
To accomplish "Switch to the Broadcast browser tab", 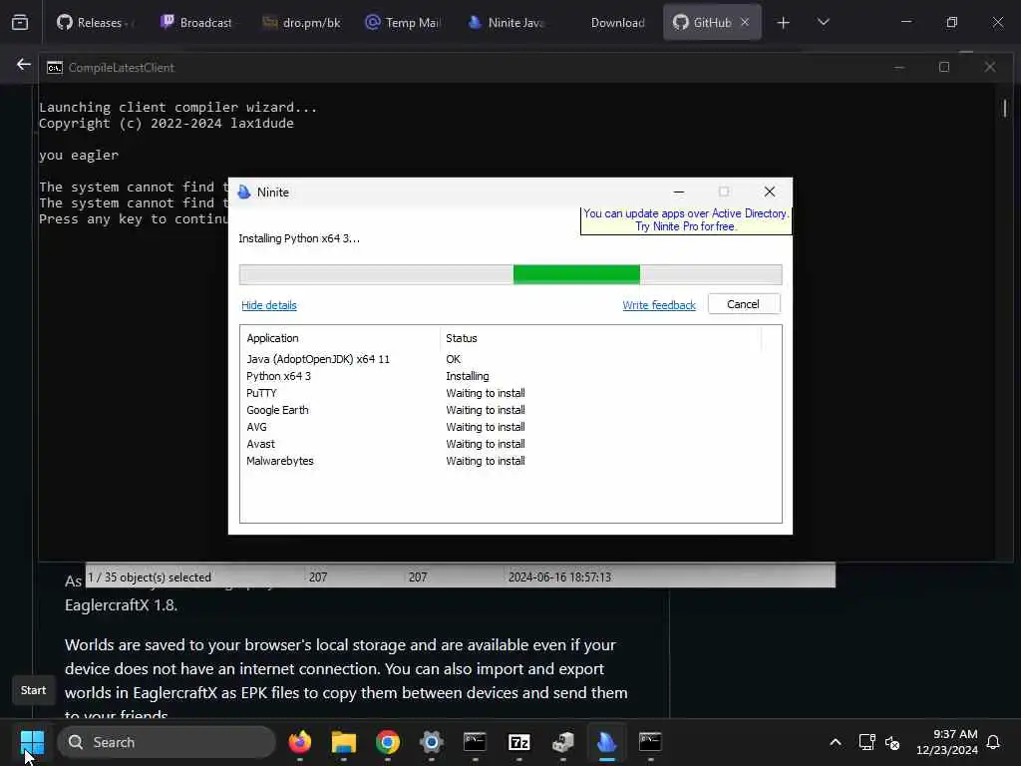I will pyautogui.click(x=196, y=22).
